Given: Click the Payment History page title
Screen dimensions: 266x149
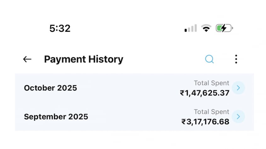Looking at the screenshot, I should coord(83,59).
